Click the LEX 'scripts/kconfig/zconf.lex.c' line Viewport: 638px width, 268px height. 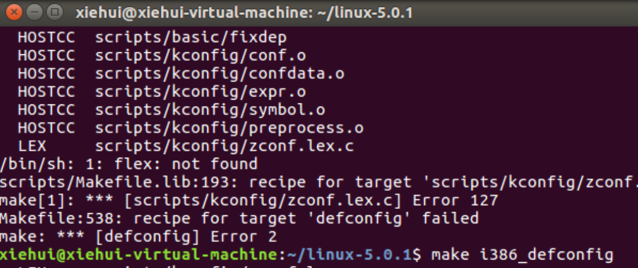coord(224,146)
